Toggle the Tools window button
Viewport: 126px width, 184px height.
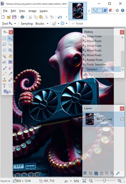[x=94, y=10]
